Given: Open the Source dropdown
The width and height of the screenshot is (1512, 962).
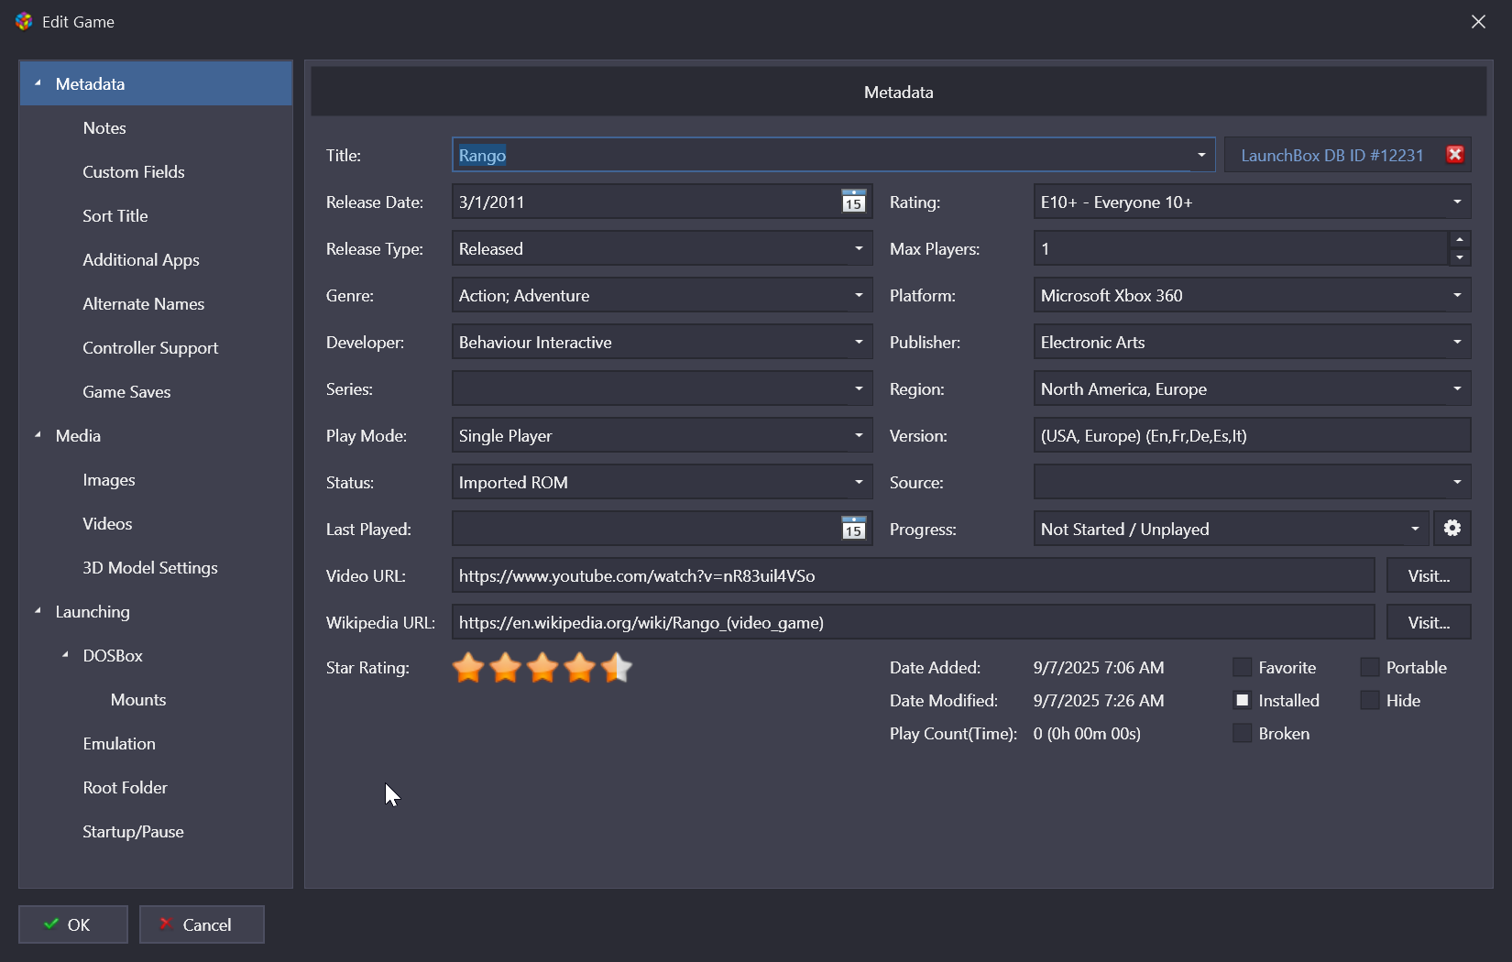Looking at the screenshot, I should 1457,482.
